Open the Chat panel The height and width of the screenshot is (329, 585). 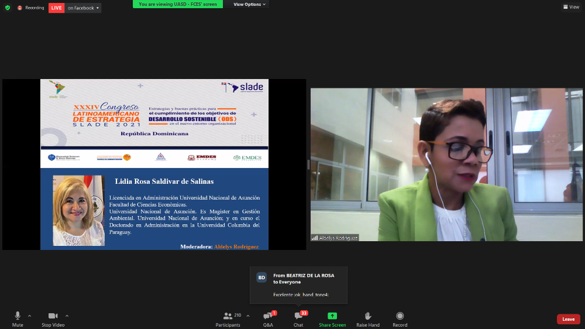point(298,318)
